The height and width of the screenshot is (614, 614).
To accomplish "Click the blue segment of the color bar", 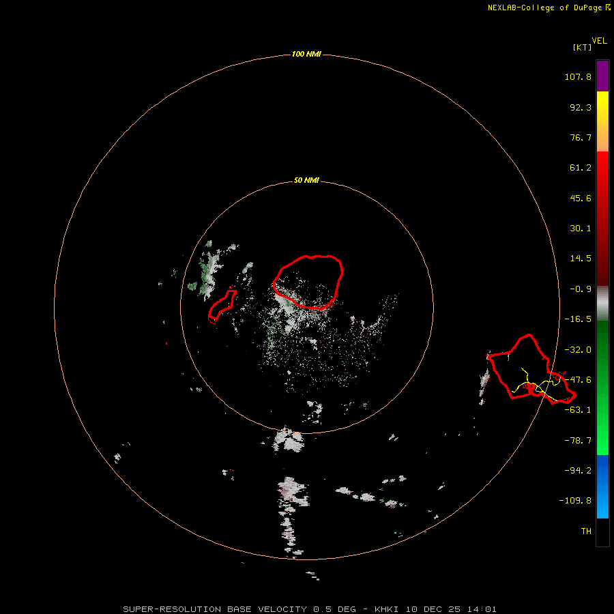I will tap(602, 486).
